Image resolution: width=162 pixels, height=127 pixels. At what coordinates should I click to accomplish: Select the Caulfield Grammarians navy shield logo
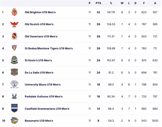14,108
